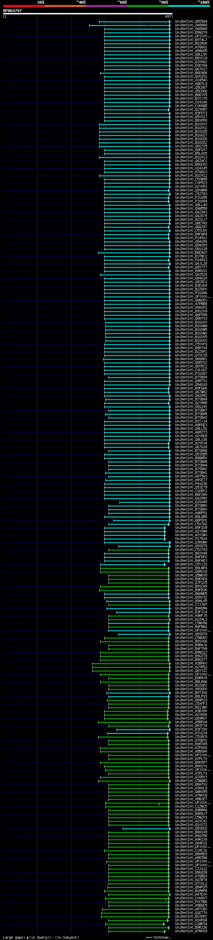
Task: Select the UniRef100_Q5CD67 label
Action: pyautogui.click(x=191, y=88)
